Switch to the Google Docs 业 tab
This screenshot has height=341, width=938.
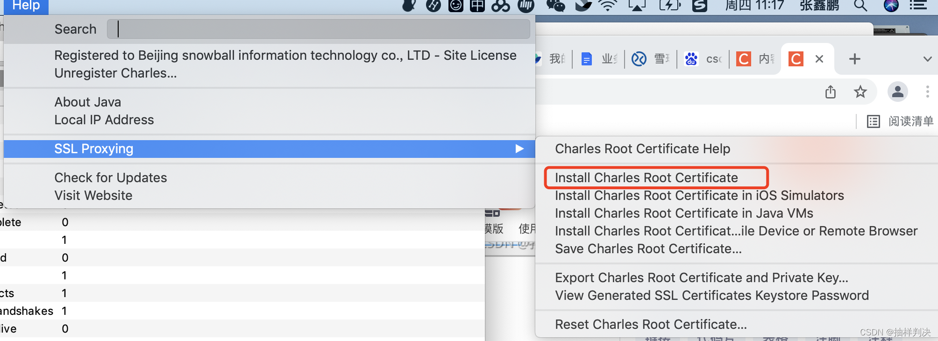599,59
